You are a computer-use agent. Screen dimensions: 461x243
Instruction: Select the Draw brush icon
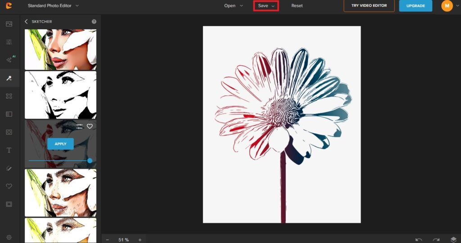[x=9, y=168]
